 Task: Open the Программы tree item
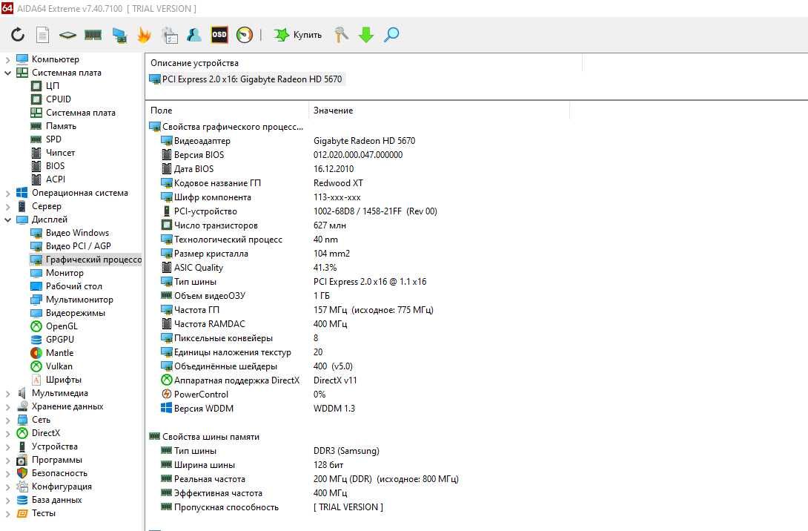click(50, 460)
